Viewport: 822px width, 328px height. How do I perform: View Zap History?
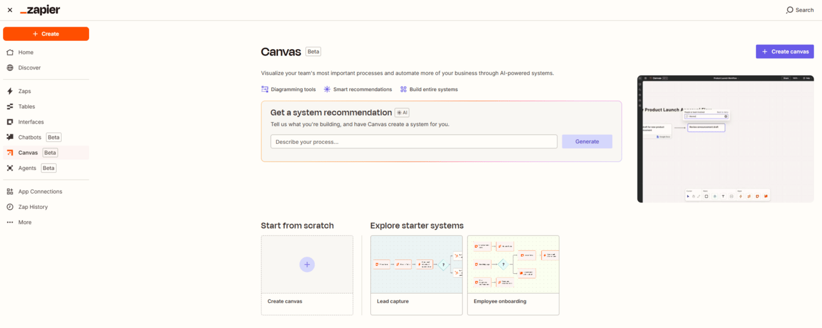[x=33, y=207]
